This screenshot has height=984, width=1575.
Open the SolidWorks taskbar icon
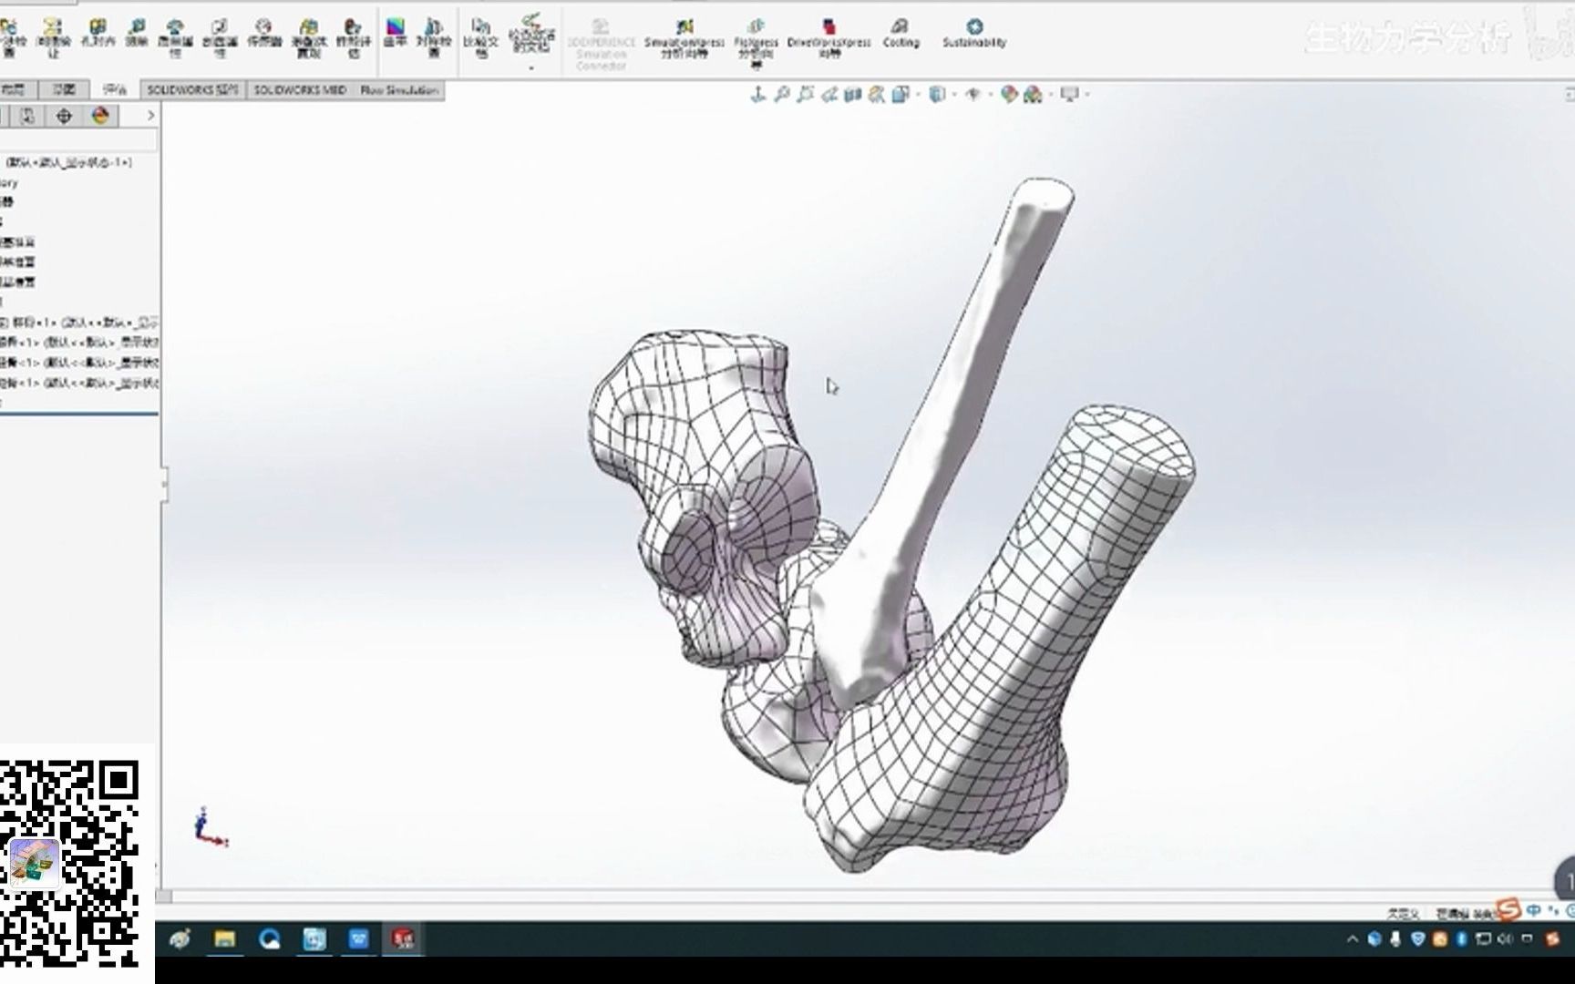[403, 938]
